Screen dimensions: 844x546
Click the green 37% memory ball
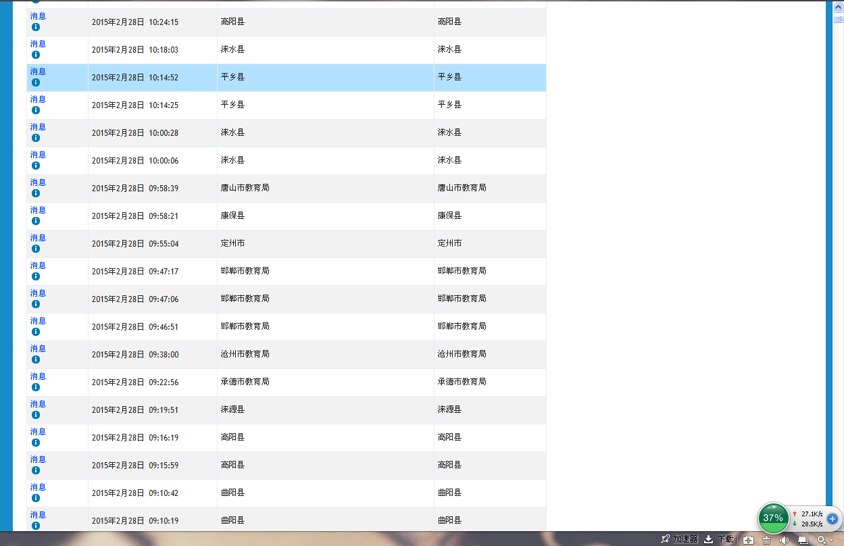773,518
